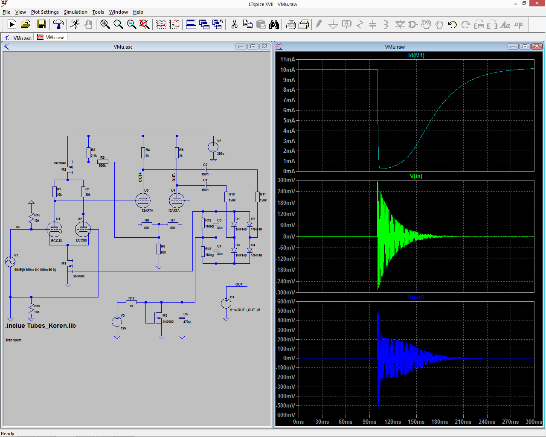Open the Simulation menu
Viewport: 546px width, 437px height.
coord(76,12)
